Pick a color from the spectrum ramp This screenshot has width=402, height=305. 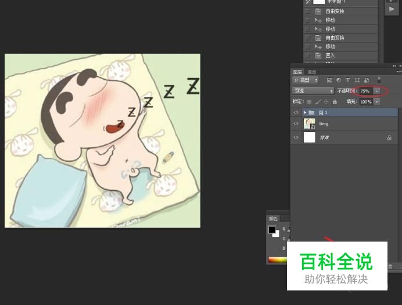click(278, 260)
